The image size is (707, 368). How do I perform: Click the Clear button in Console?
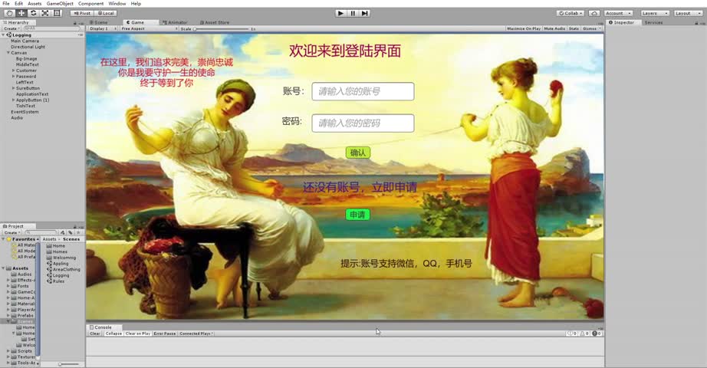tap(95, 333)
